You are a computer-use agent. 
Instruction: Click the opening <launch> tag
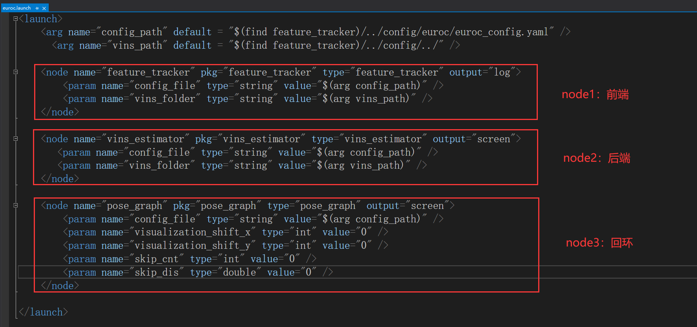pos(41,19)
